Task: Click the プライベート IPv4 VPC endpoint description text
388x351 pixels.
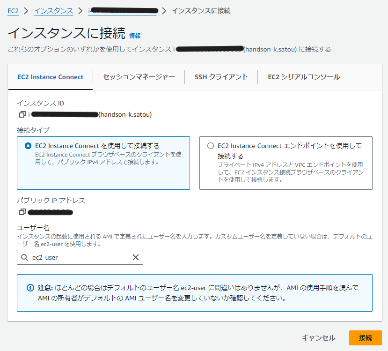Action: 291,172
